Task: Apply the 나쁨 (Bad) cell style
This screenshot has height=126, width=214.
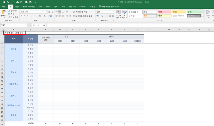Action: pyautogui.click(x=164, y=12)
